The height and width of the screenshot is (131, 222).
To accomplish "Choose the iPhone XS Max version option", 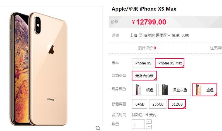I will [170, 63].
